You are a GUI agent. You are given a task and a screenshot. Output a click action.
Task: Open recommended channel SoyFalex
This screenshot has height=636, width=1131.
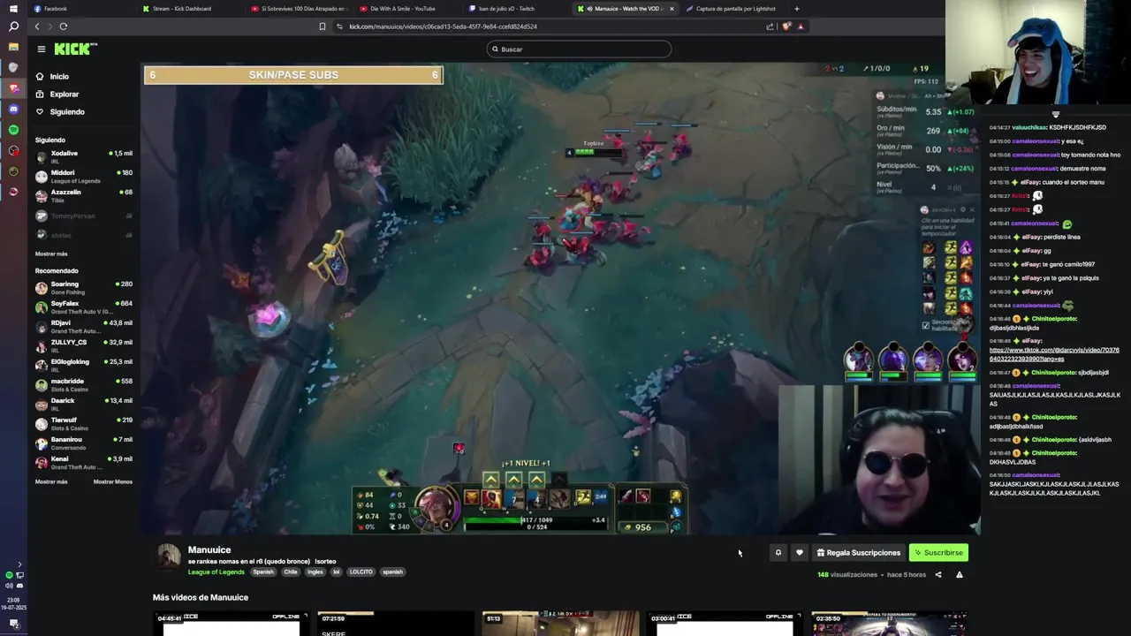[84, 307]
